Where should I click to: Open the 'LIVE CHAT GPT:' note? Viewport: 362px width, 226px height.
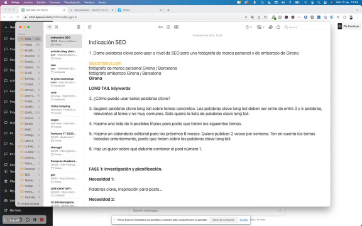[63, 192]
